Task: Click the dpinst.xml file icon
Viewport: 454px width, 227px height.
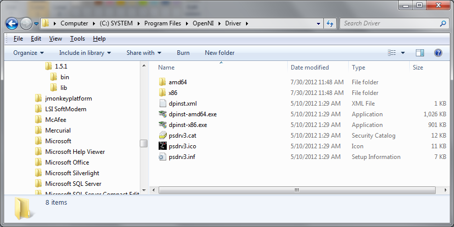Action: (163, 103)
